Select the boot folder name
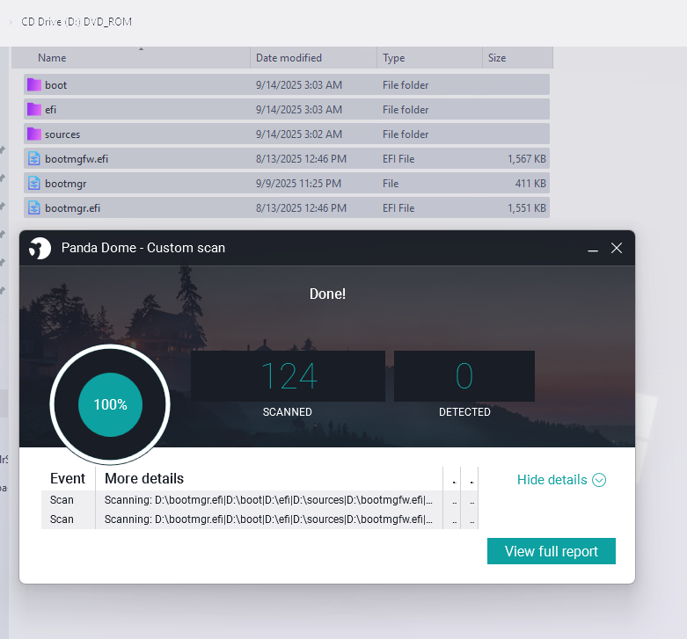Image resolution: width=687 pixels, height=639 pixels. coord(55,85)
